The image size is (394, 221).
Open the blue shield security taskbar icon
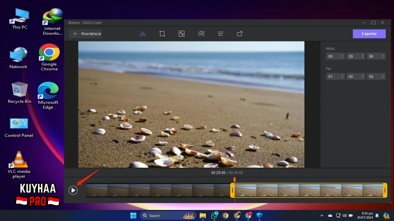259,215
